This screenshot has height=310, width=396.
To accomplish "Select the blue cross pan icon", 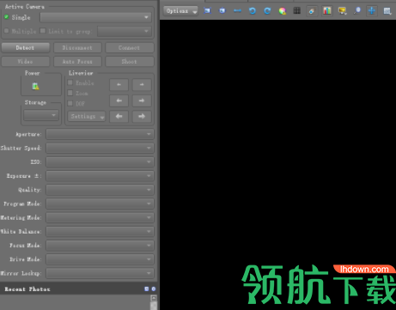I will pos(372,11).
